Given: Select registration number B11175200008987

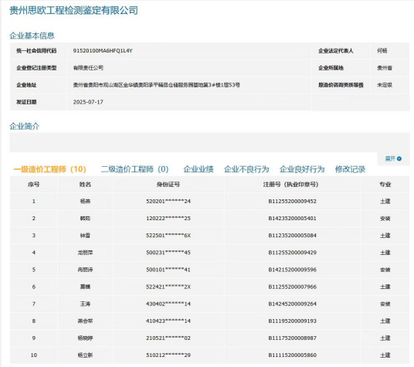Looking at the screenshot, I should pos(292,338).
